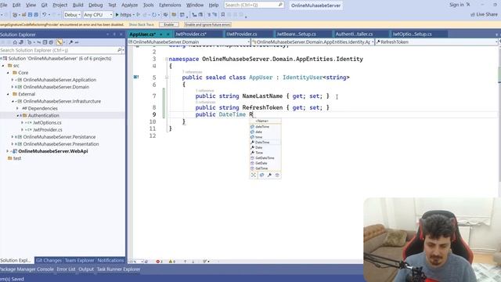The width and height of the screenshot is (501, 282).
Task: Switch to the Git Changes tab
Action: coord(49,260)
